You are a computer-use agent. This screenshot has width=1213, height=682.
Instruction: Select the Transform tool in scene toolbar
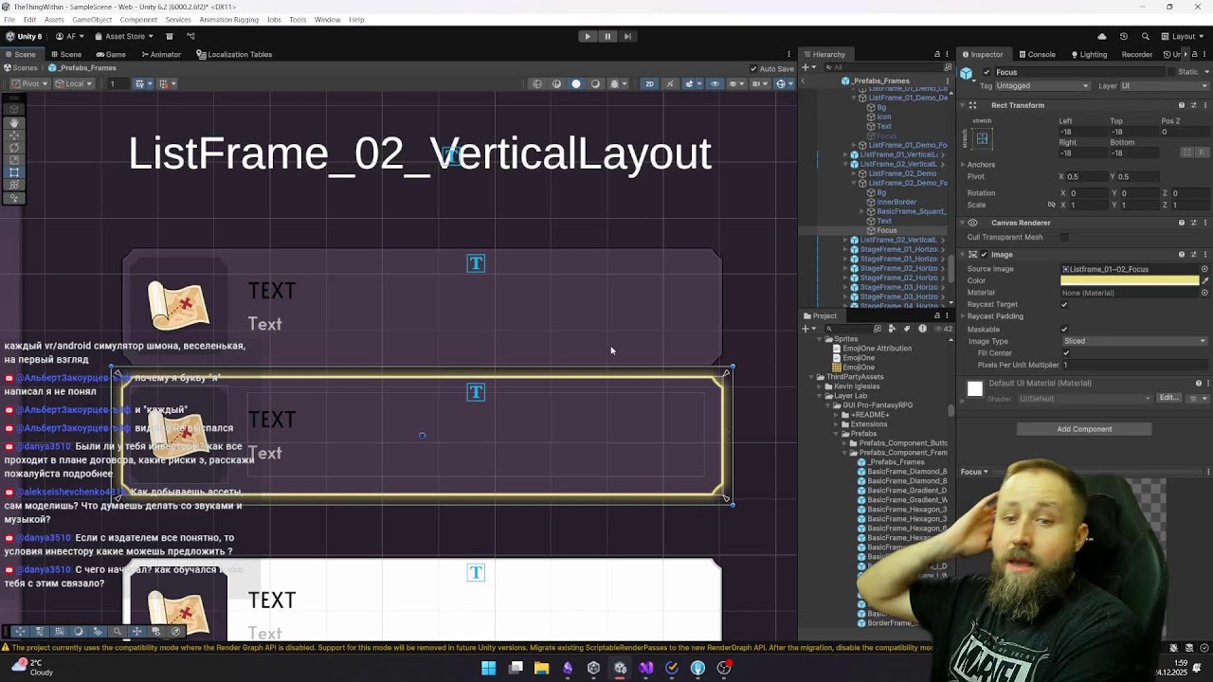(x=14, y=185)
